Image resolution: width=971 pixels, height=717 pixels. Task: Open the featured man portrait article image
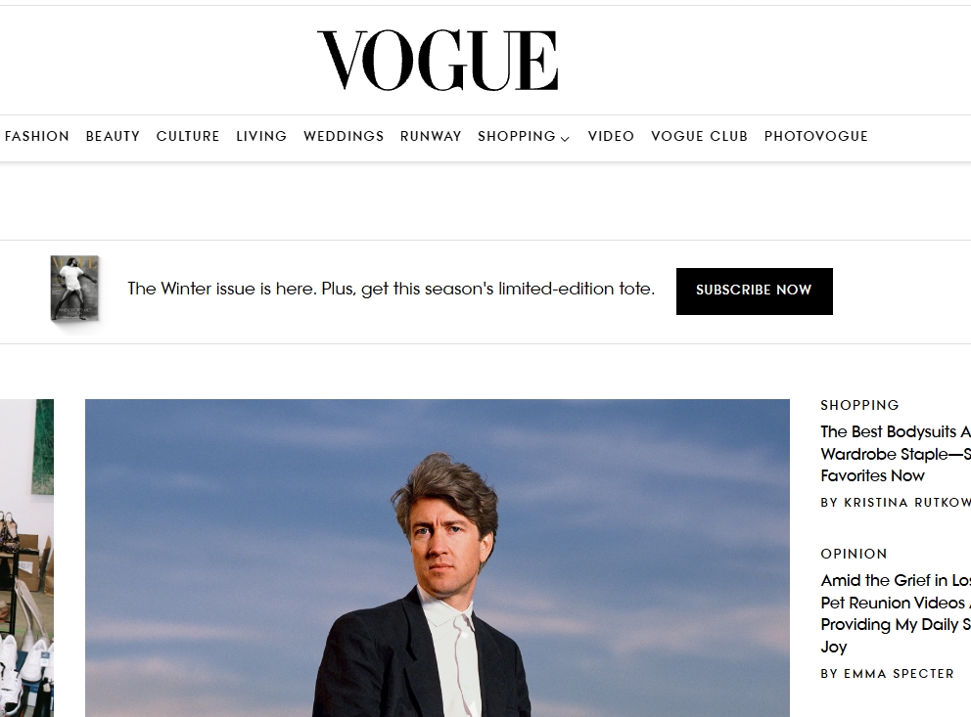pyautogui.click(x=438, y=558)
